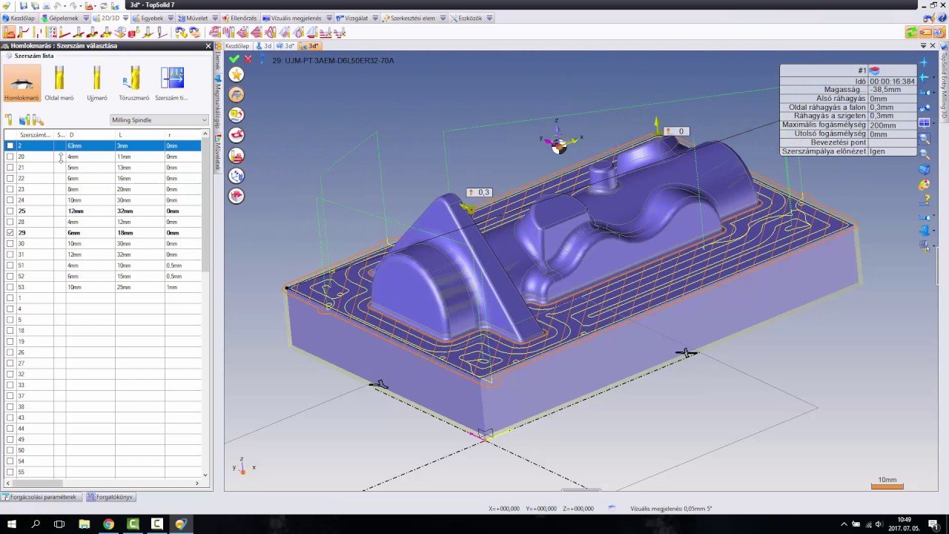Select the Homlokmaró face mill tool type
The height and width of the screenshot is (534, 949).
point(21,78)
